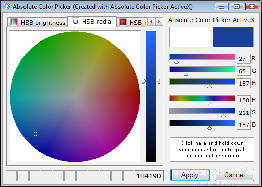Viewport: 262px width, 187px height.
Task: Click the white previous color swatch
Action: coord(189,37)
